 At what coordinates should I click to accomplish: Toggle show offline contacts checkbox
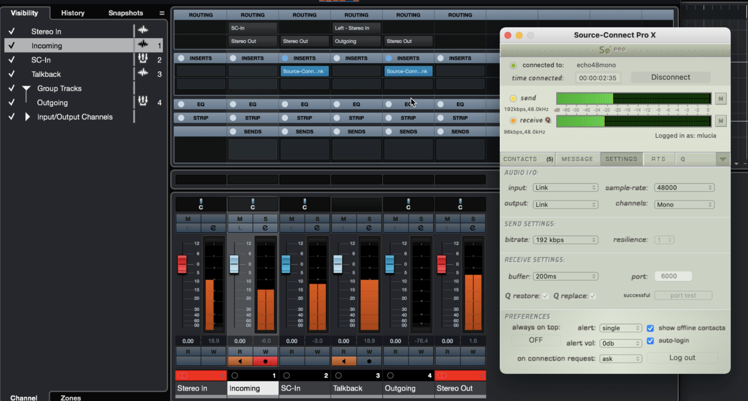[x=650, y=328]
